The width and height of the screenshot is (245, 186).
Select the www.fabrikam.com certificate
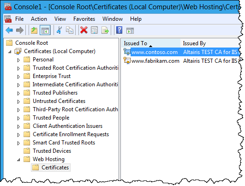155,61
